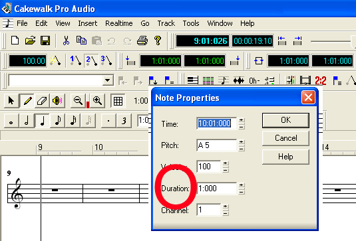Increase Duration with up spinner

click(x=242, y=185)
